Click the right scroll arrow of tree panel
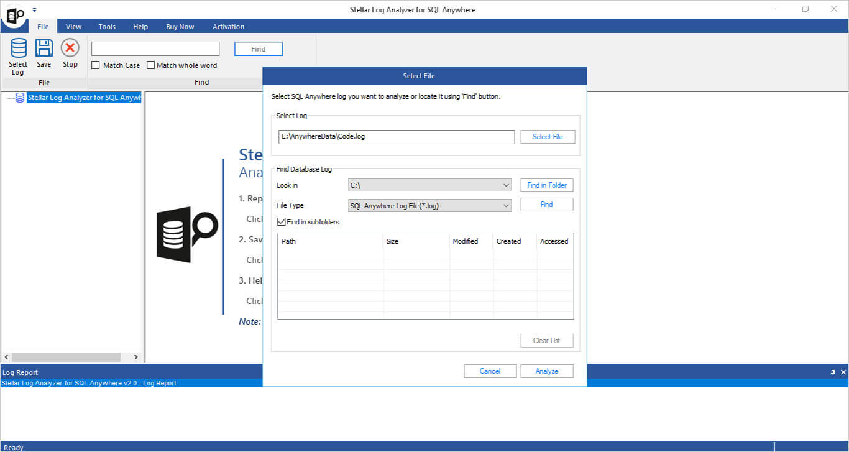Image resolution: width=849 pixels, height=452 pixels. pos(137,357)
